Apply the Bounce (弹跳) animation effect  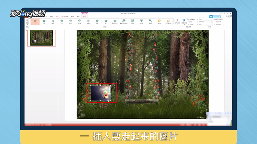pyautogui.click(x=150, y=21)
